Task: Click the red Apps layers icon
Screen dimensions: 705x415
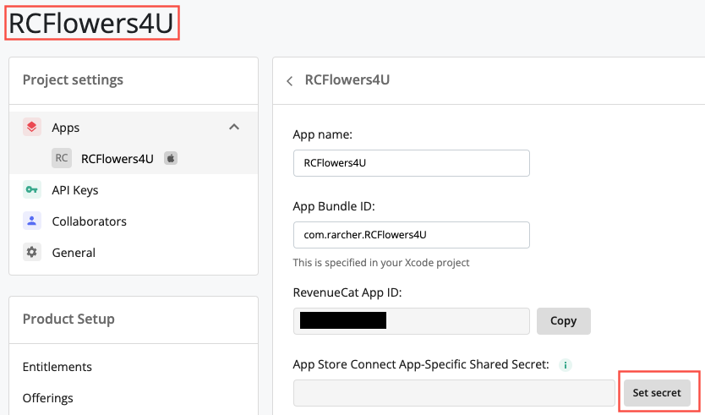Action: pyautogui.click(x=32, y=128)
